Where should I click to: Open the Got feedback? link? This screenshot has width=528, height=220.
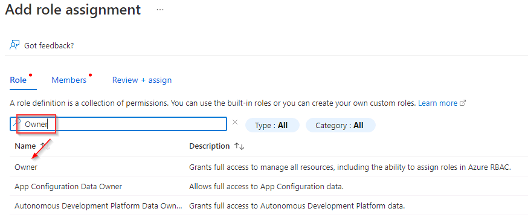tap(49, 45)
